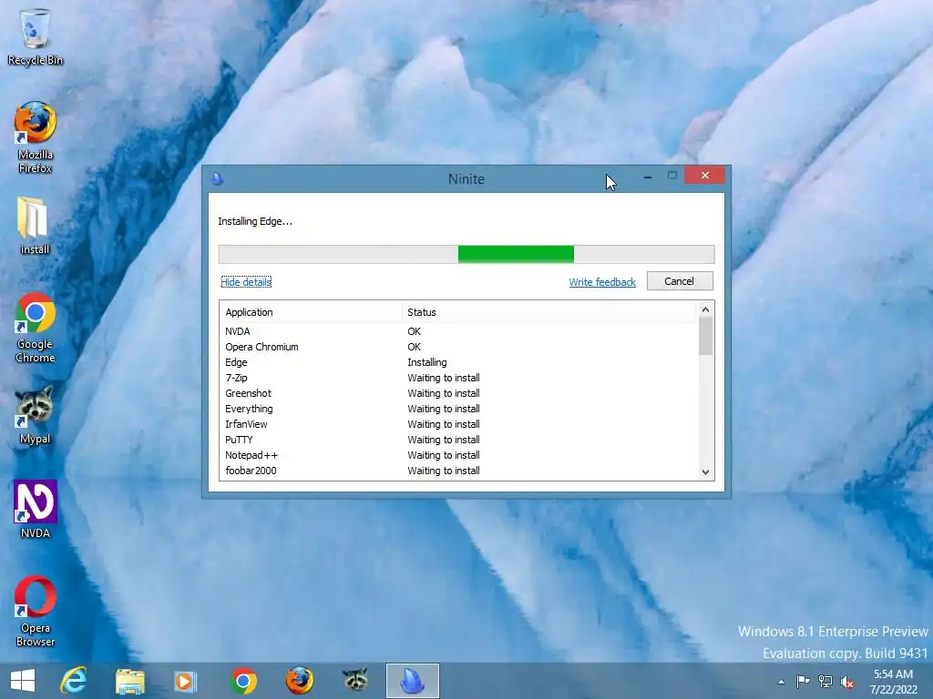
Task: Select the NVDA row in list
Action: click(x=459, y=331)
